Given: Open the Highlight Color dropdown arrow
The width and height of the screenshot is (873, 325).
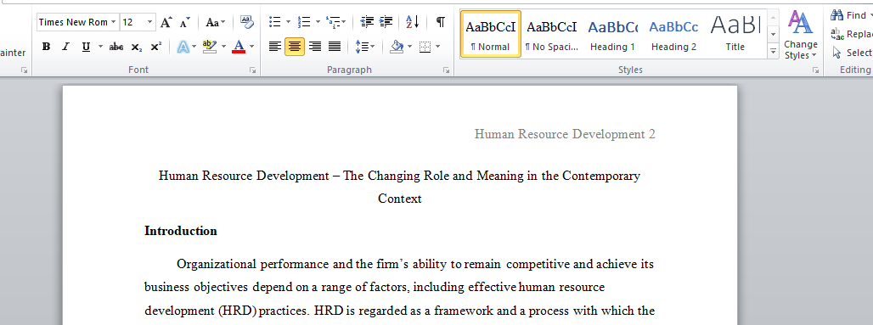Looking at the screenshot, I should click(224, 47).
